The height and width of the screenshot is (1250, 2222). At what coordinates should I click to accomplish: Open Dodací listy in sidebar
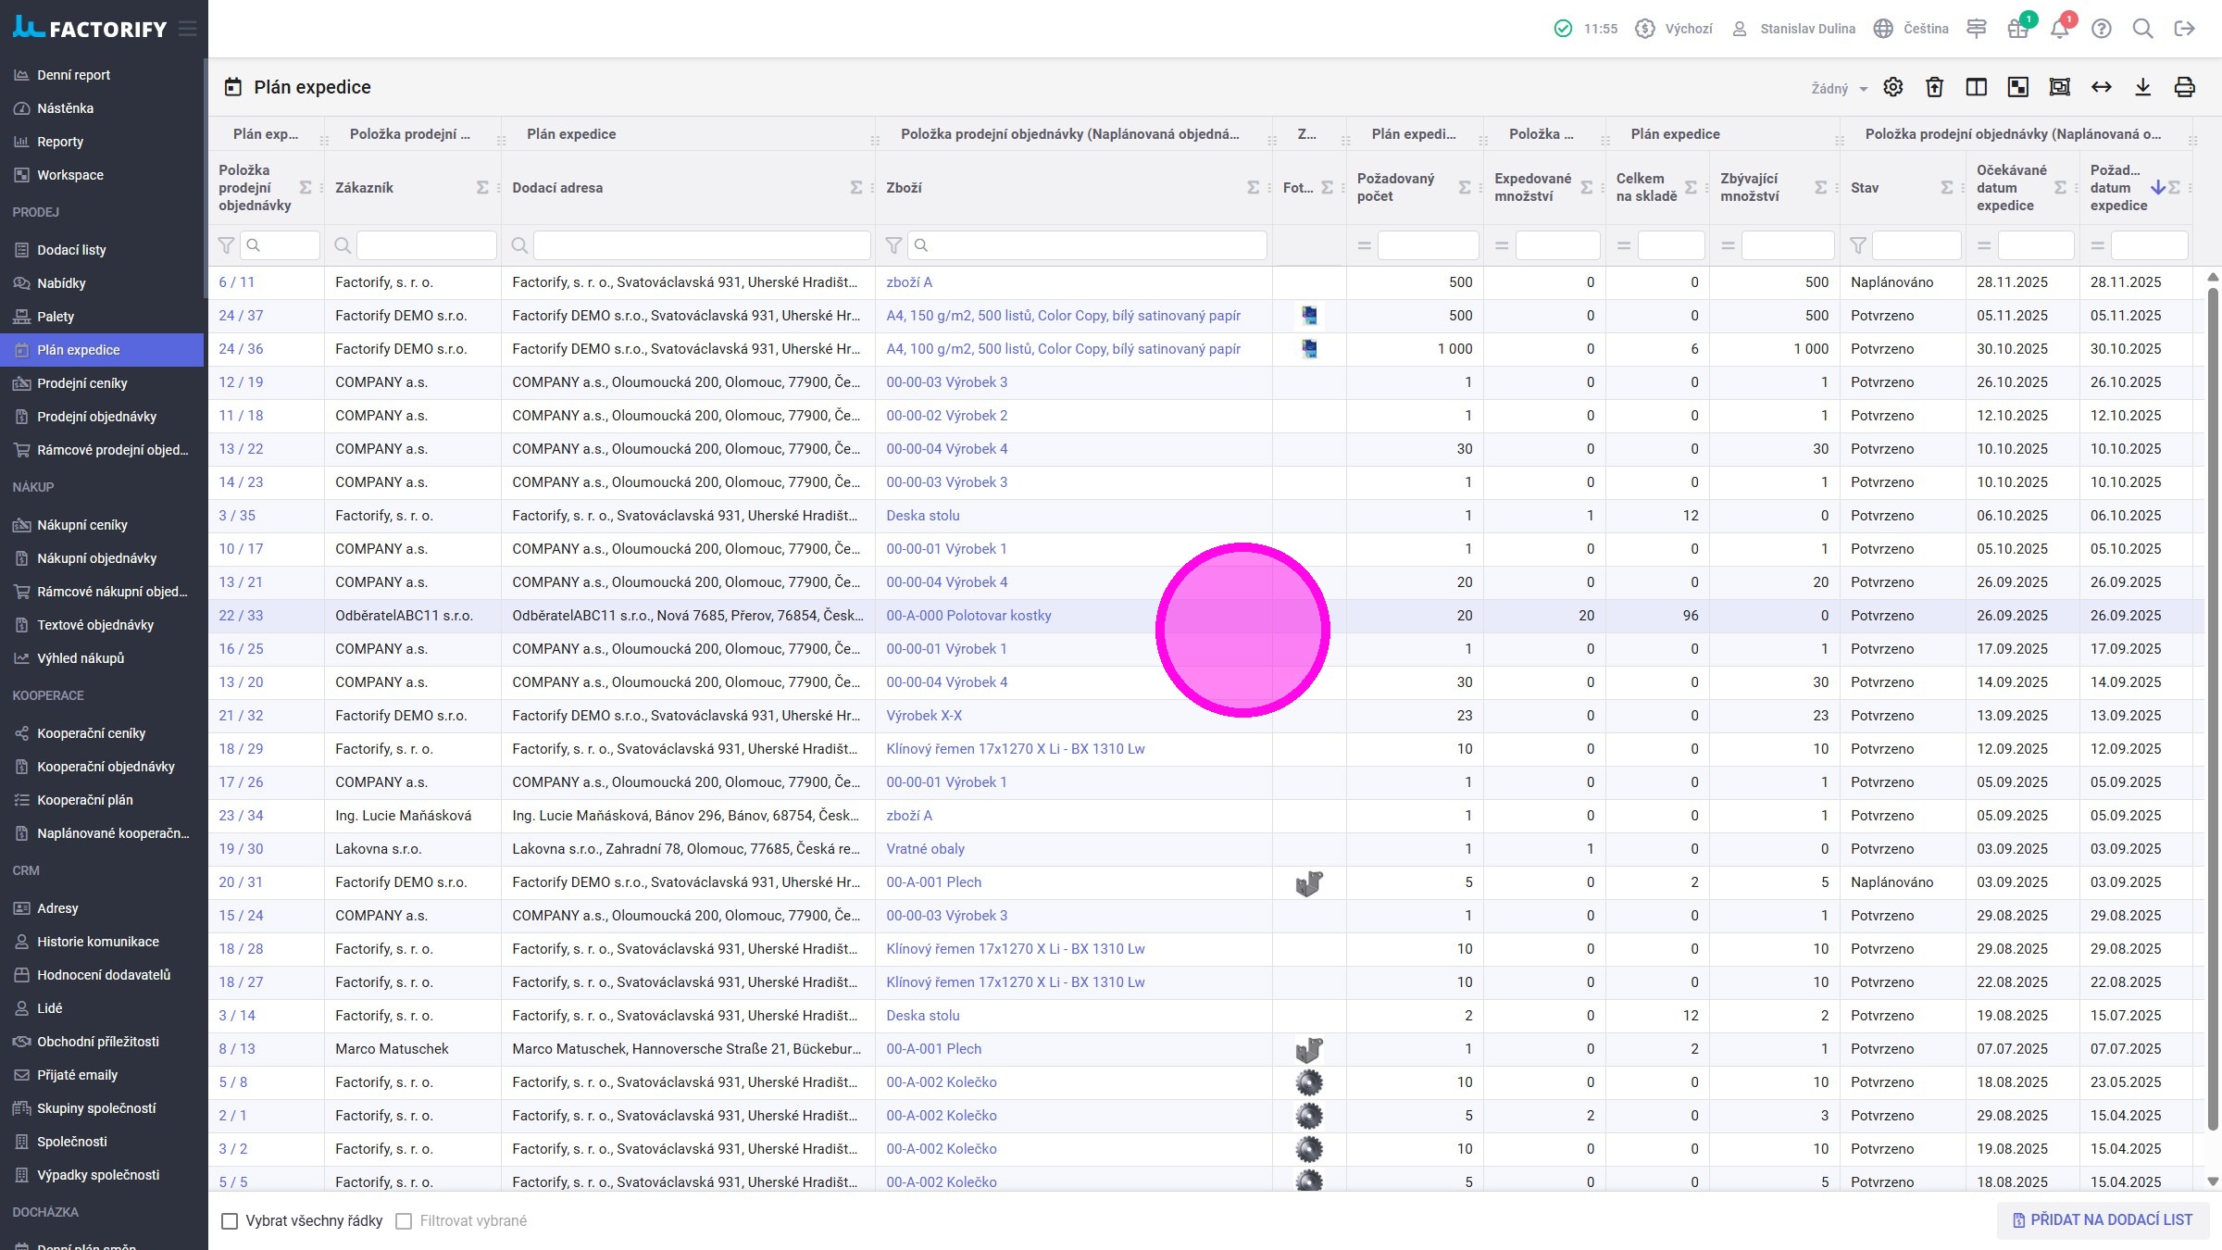[71, 250]
